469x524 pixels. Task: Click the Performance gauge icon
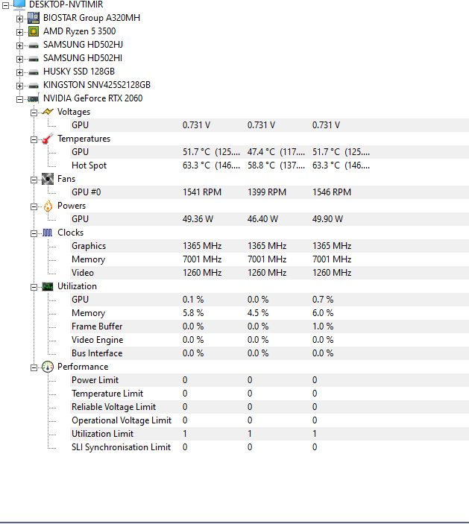coord(48,367)
